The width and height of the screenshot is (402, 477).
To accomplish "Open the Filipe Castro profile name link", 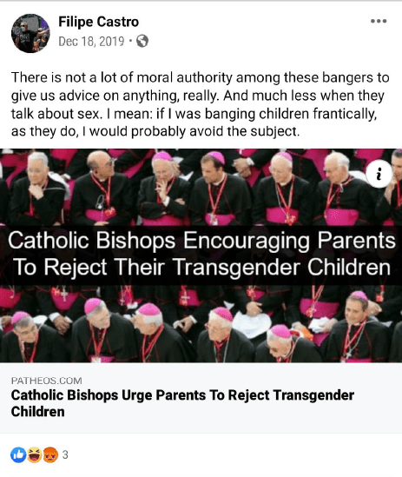I will (x=98, y=22).
